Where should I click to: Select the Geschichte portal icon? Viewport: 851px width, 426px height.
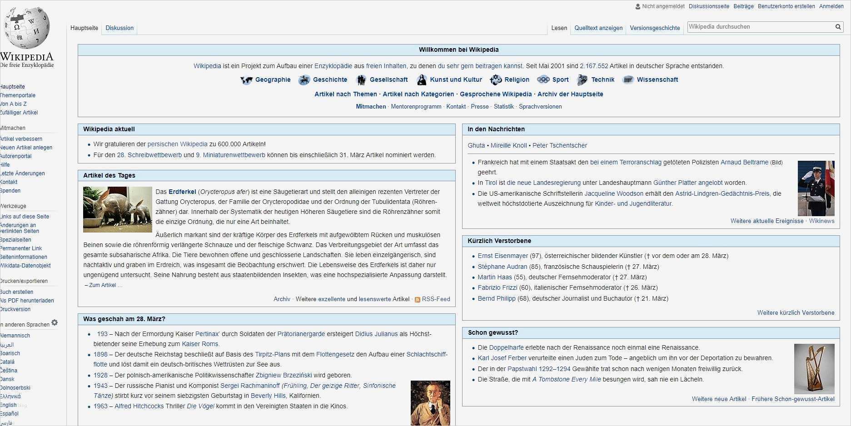[304, 79]
